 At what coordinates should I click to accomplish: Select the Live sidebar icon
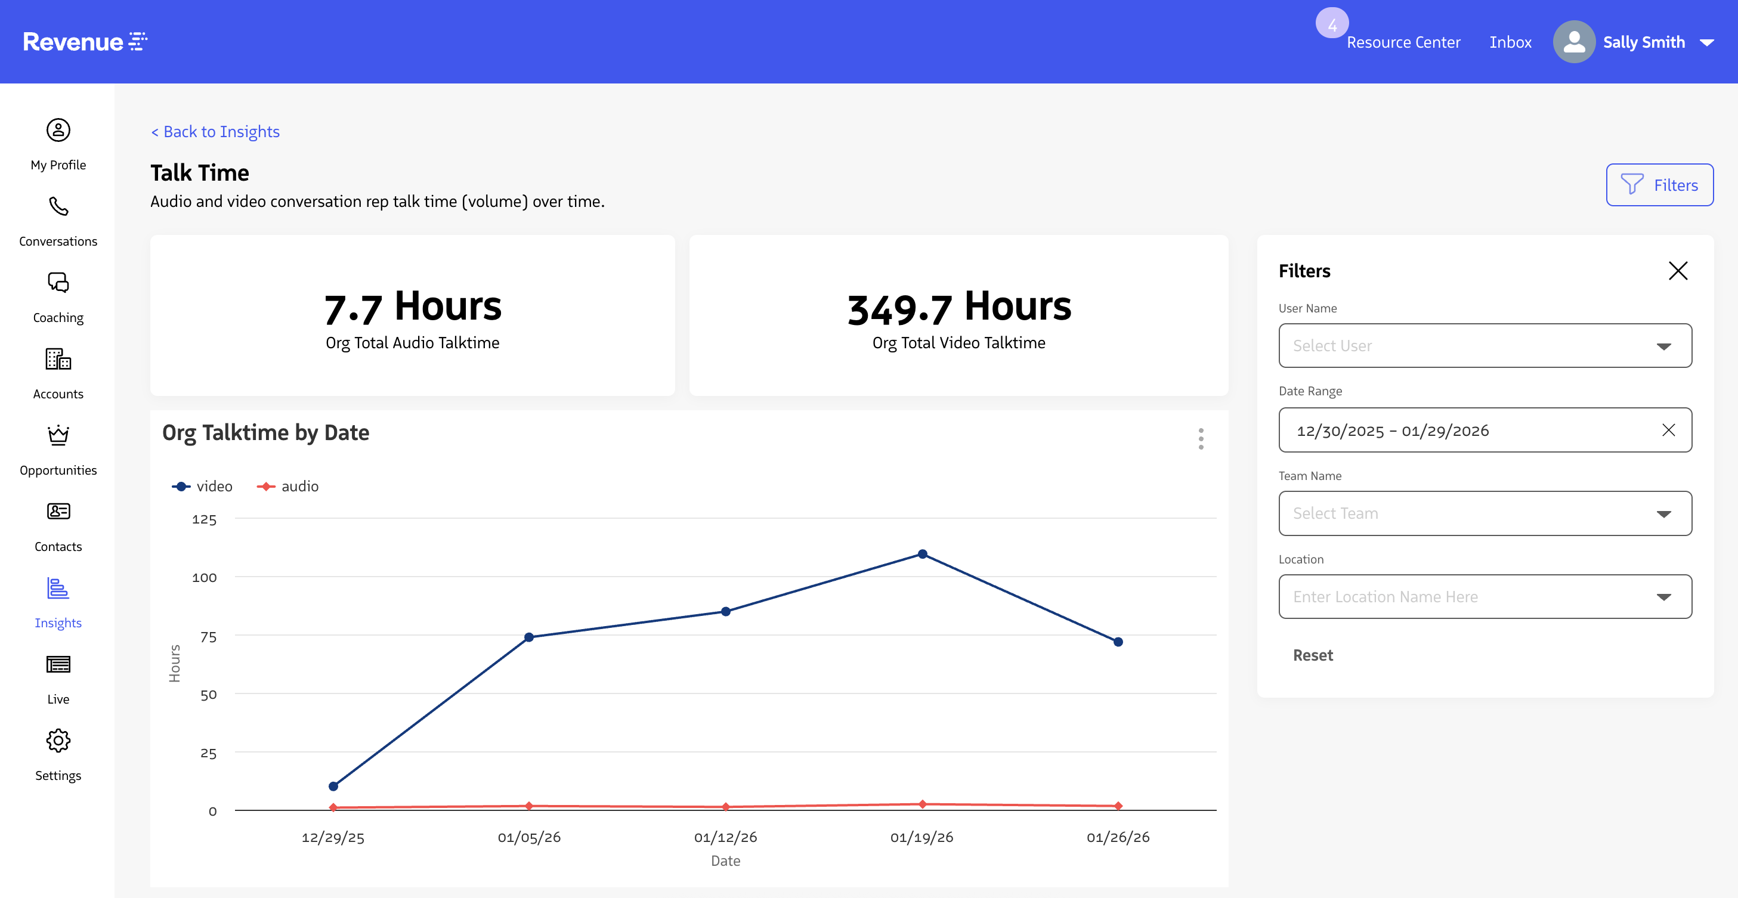[x=58, y=665]
